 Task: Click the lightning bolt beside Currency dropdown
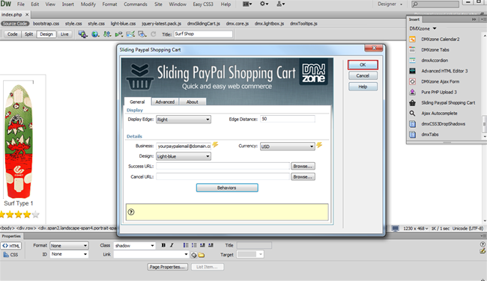(x=319, y=145)
